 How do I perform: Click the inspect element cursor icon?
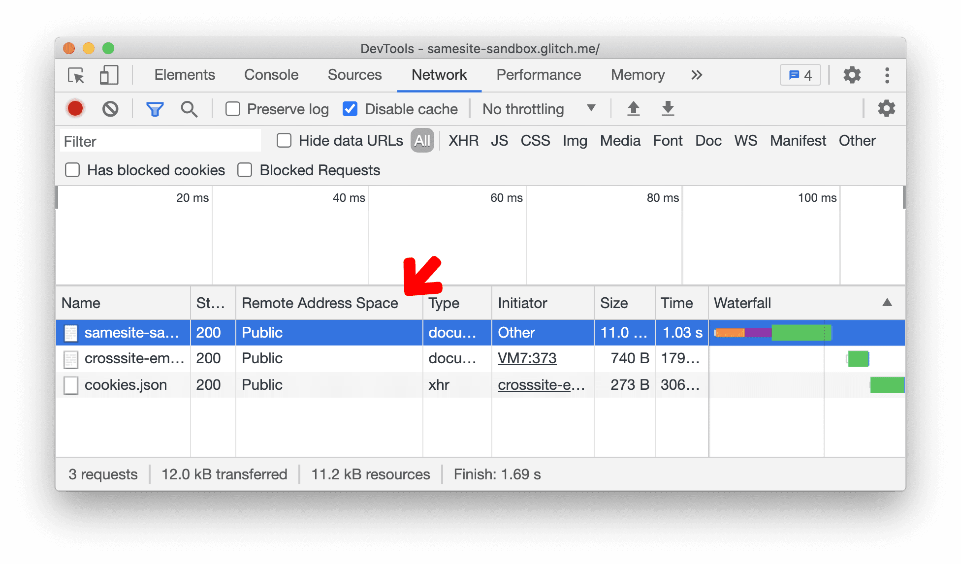(x=75, y=75)
